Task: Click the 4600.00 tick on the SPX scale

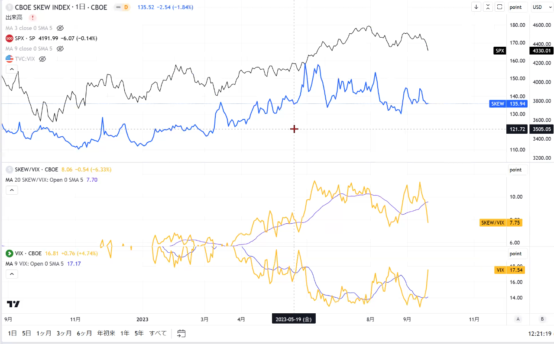Action: click(x=541, y=25)
